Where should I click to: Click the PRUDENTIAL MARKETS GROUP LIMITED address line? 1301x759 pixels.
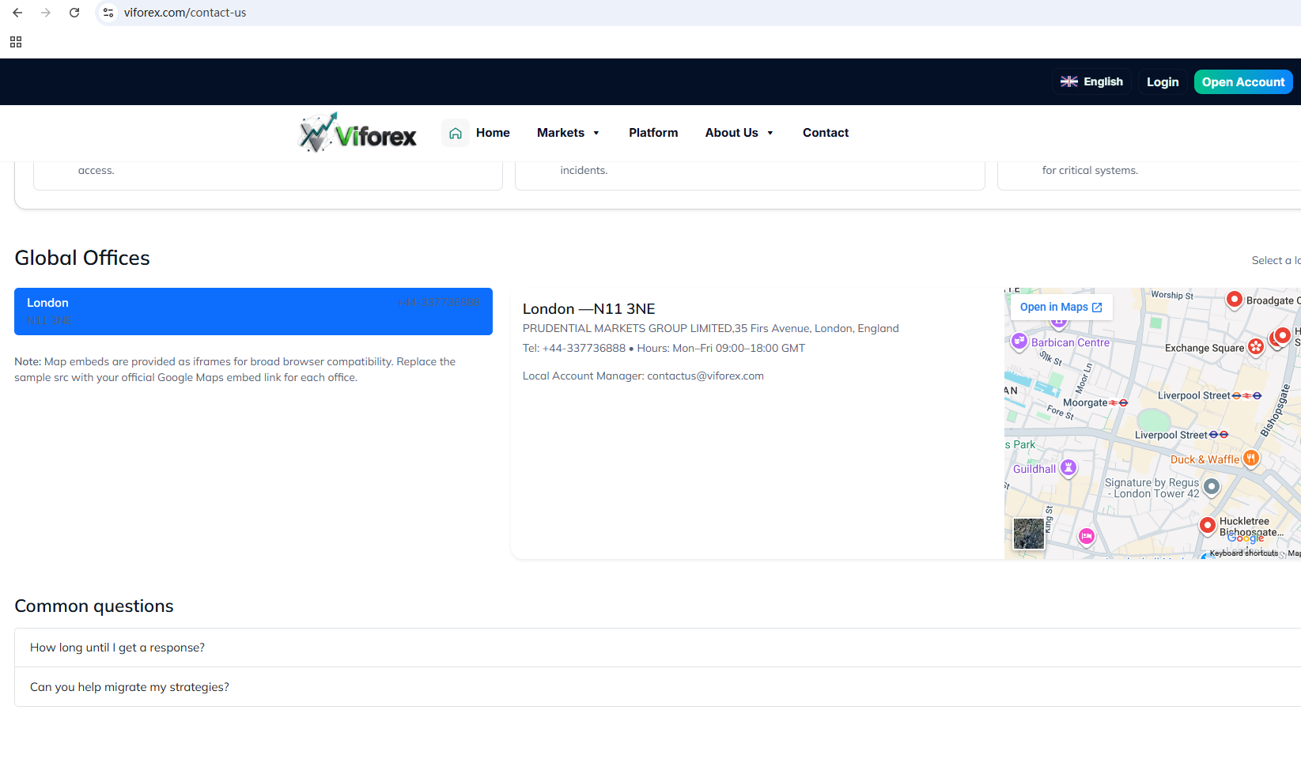[710, 328]
